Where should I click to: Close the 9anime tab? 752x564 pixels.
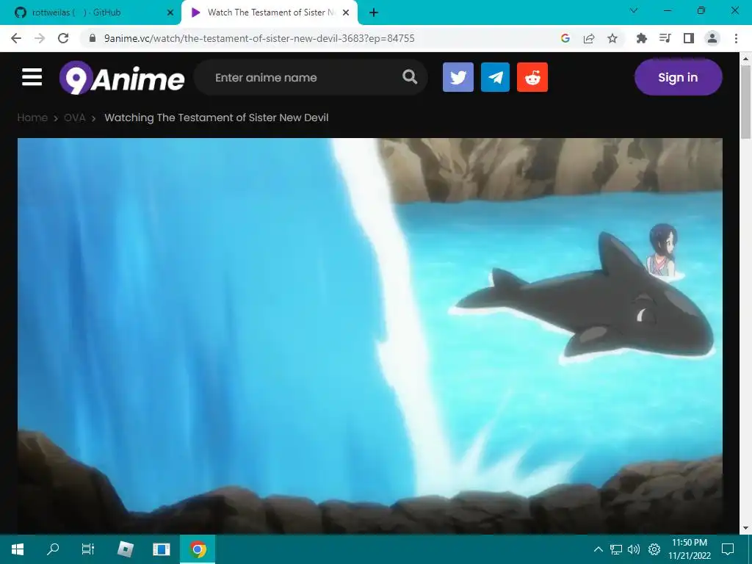pos(346,13)
